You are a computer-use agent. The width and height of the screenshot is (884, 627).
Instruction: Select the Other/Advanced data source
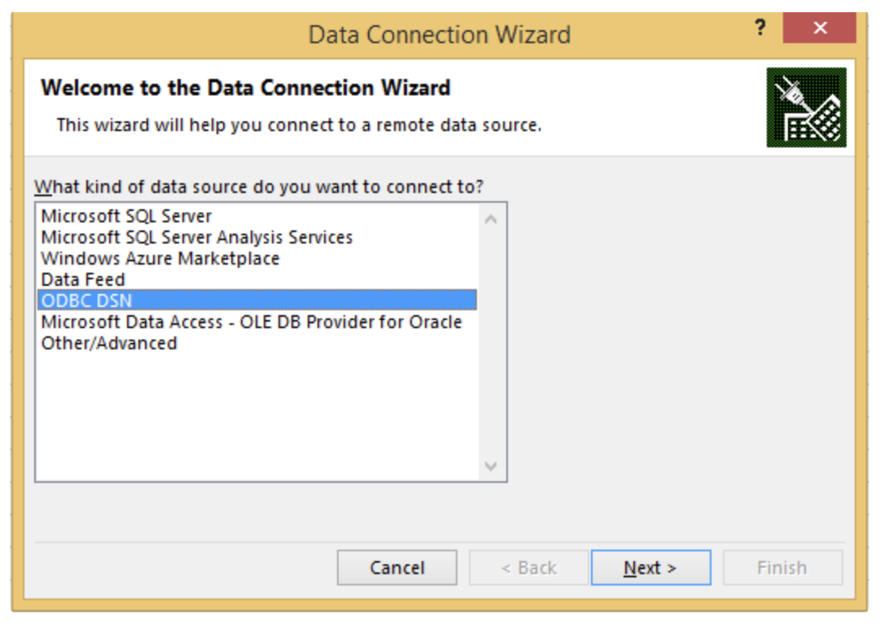[x=109, y=343]
